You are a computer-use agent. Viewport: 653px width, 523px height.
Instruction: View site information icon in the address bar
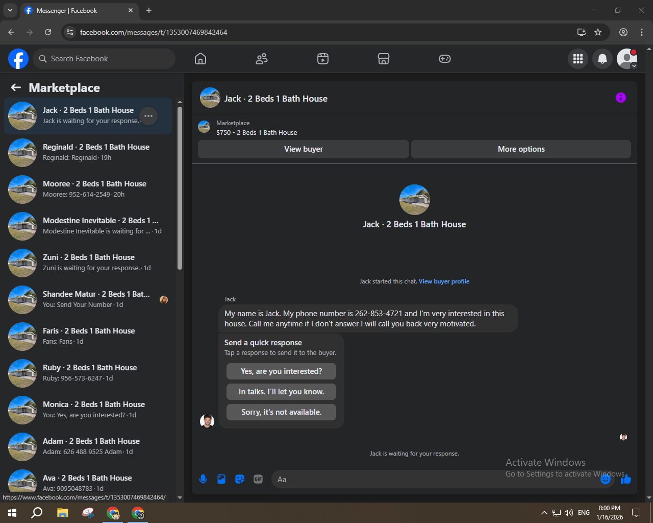click(70, 32)
